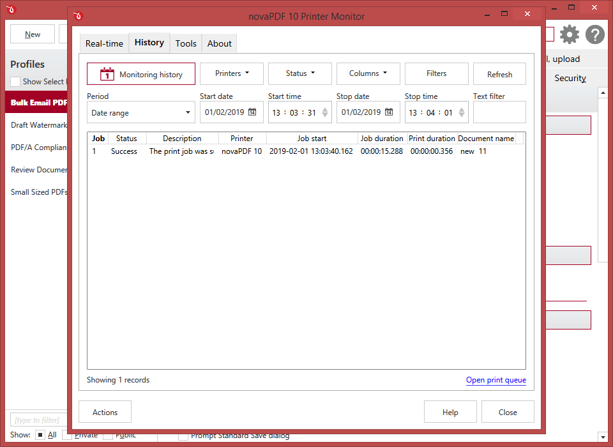
Task: Click Start time hour value 13
Action: (276, 112)
